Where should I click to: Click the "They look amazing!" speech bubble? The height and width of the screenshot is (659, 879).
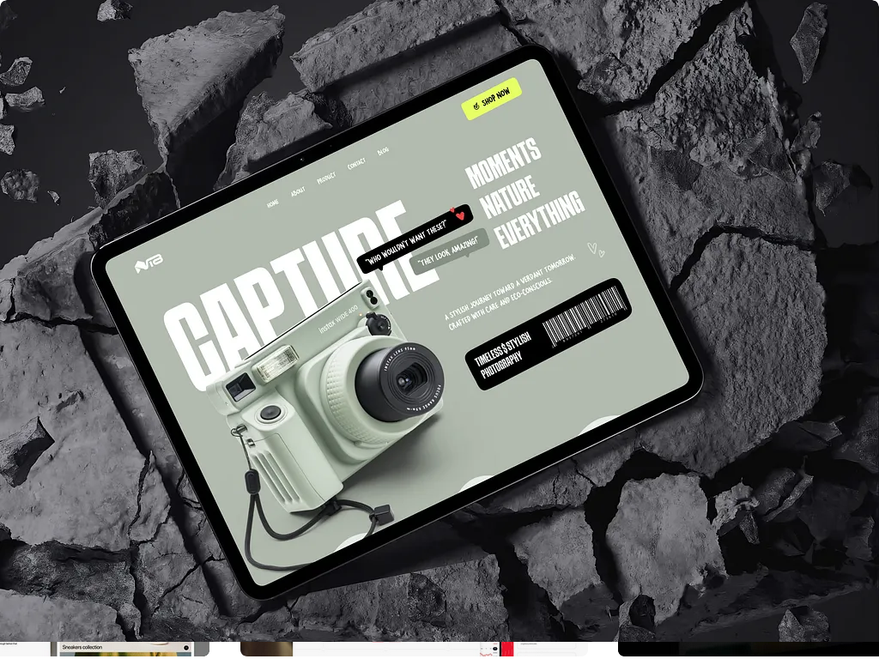(450, 252)
